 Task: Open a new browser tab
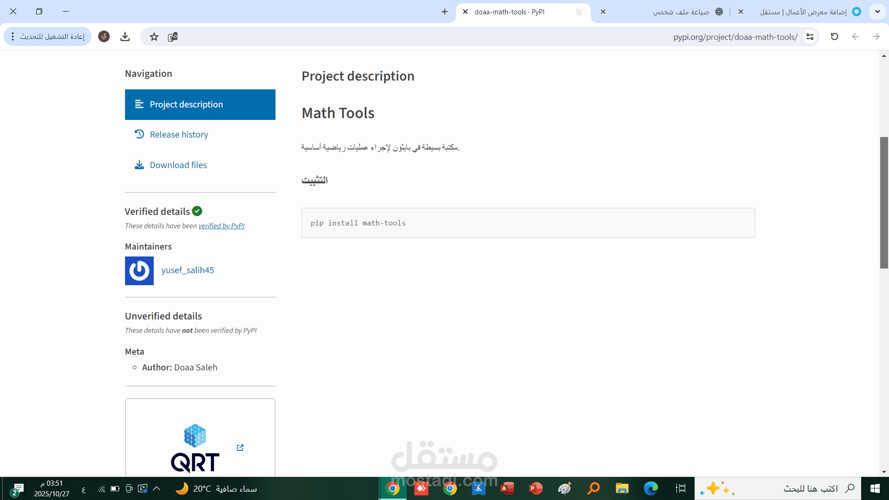click(x=444, y=12)
